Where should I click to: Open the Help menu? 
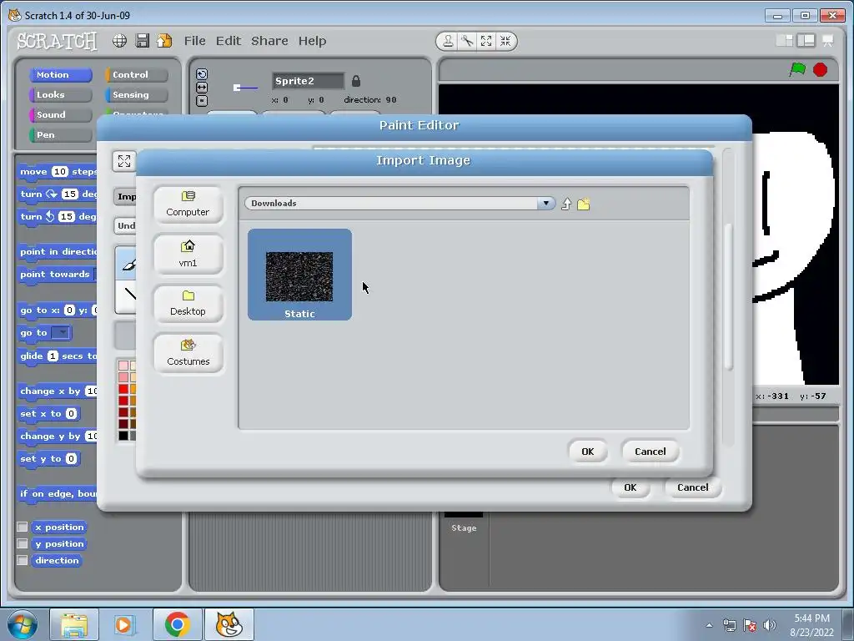pos(312,41)
